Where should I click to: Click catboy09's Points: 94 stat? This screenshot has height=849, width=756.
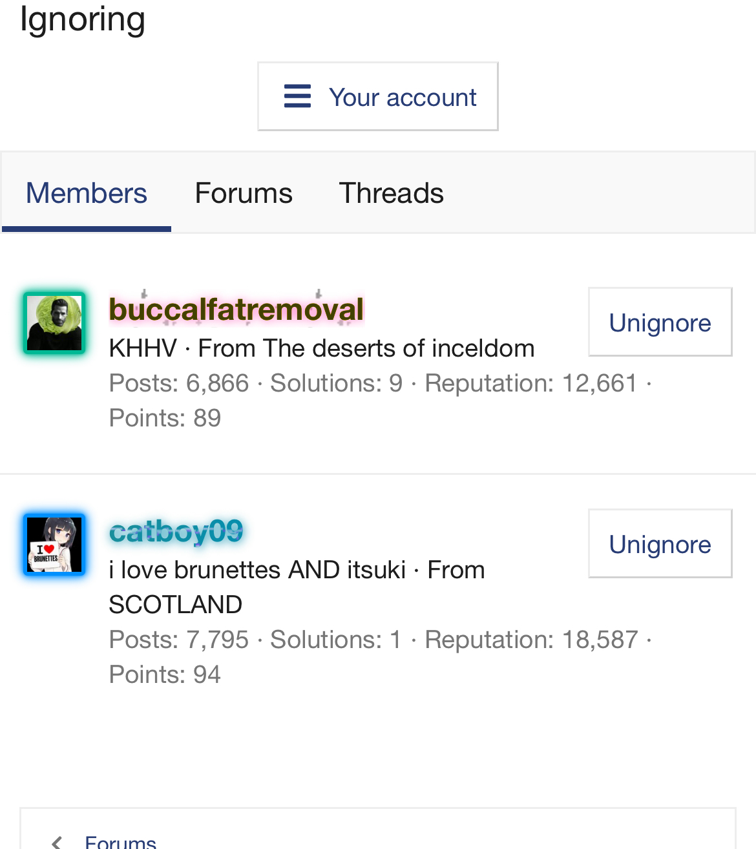[x=165, y=675]
